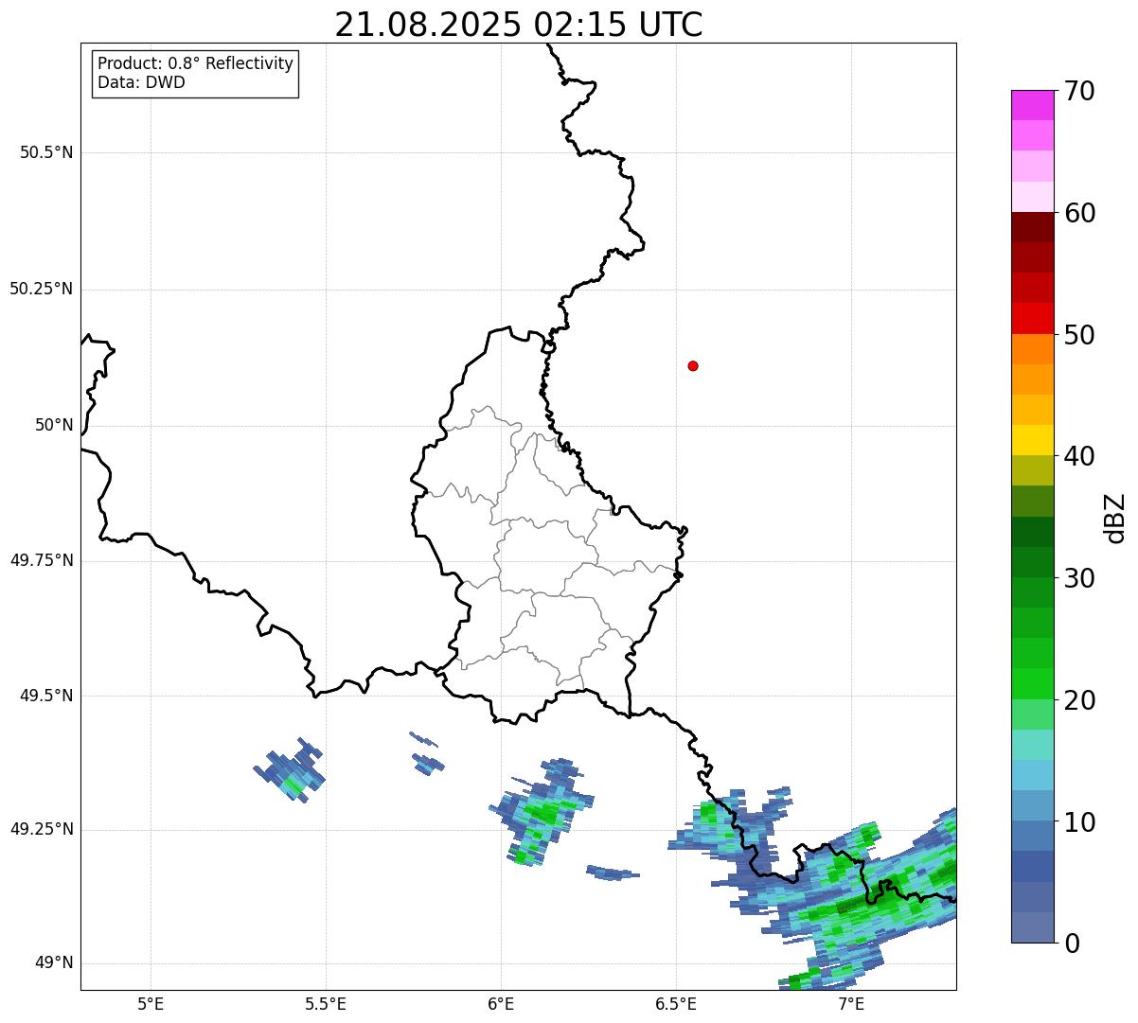Click the 6°E longitude label
The image size is (1138, 1023).
click(x=502, y=1003)
